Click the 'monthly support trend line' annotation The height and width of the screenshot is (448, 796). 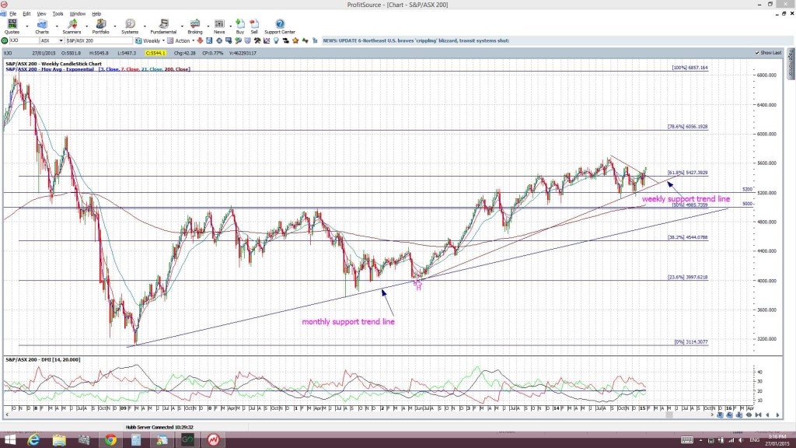[x=348, y=321]
